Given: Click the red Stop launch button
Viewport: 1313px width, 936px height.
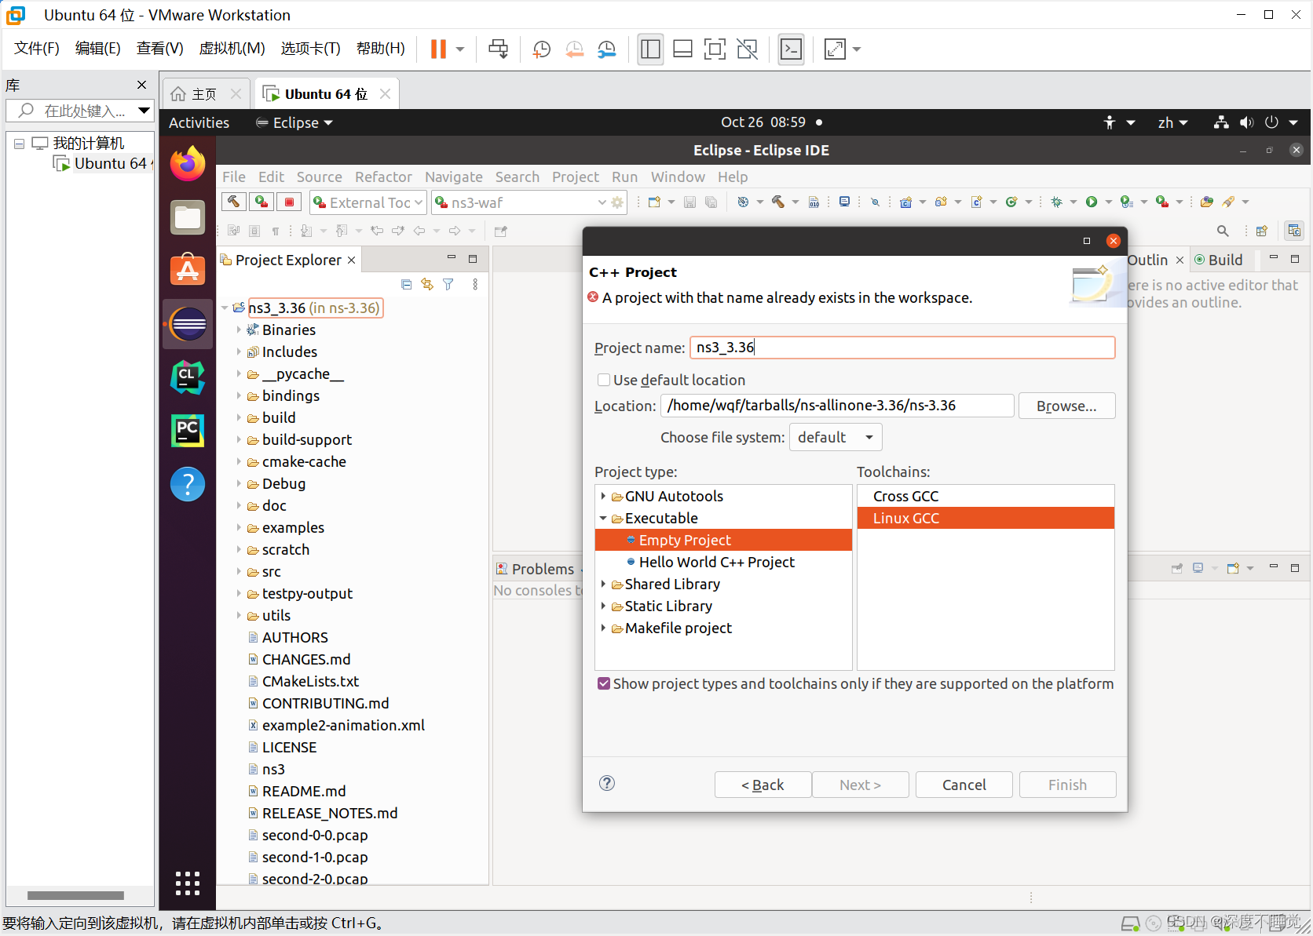Looking at the screenshot, I should pyautogui.click(x=289, y=202).
